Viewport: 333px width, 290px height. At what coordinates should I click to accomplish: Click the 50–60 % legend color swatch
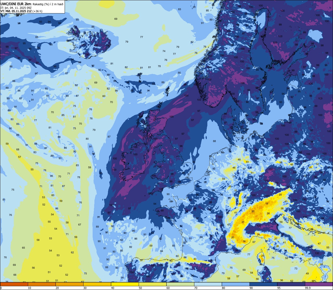[152, 284]
